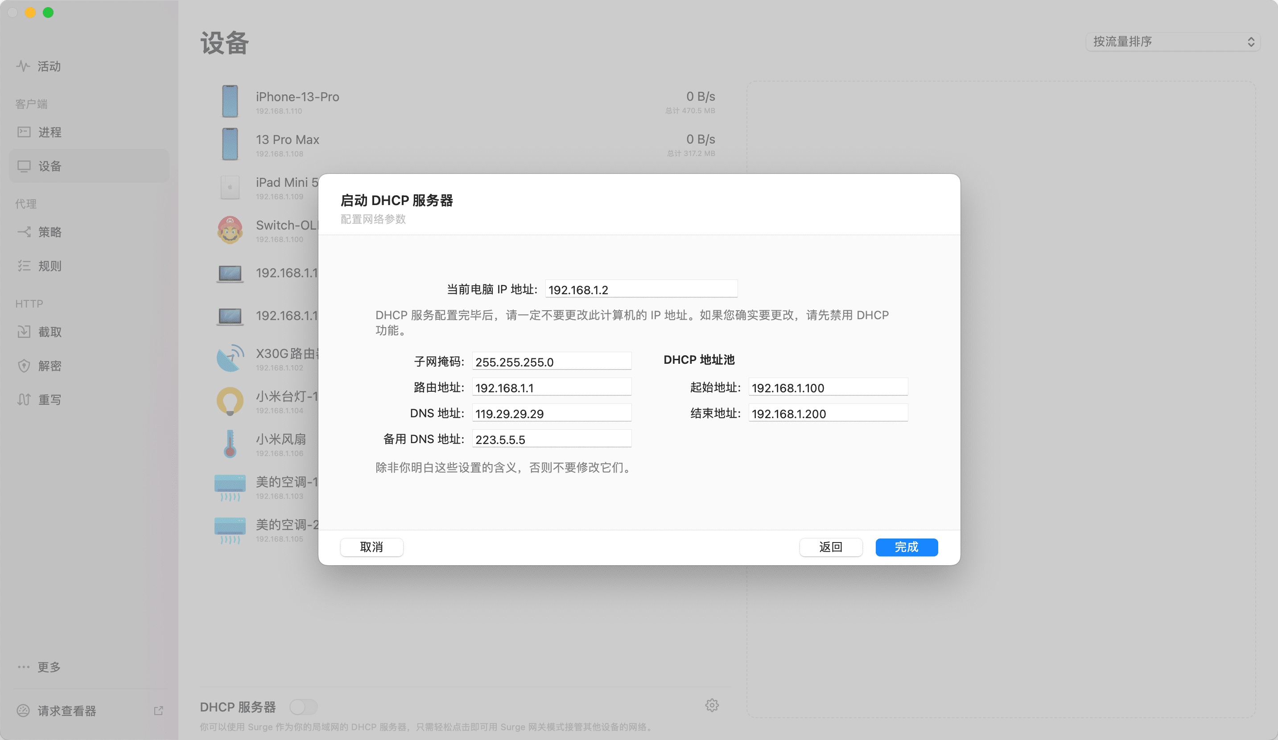Click the X30G router satellite icon
The width and height of the screenshot is (1278, 740).
click(230, 358)
